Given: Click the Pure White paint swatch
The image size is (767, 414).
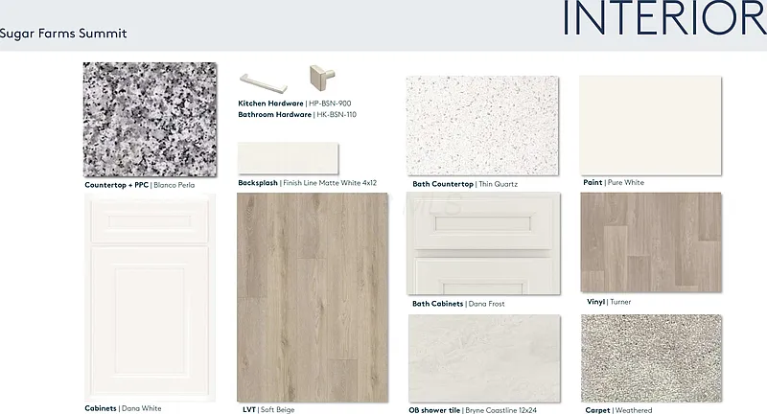Looking at the screenshot, I should pos(650,126).
